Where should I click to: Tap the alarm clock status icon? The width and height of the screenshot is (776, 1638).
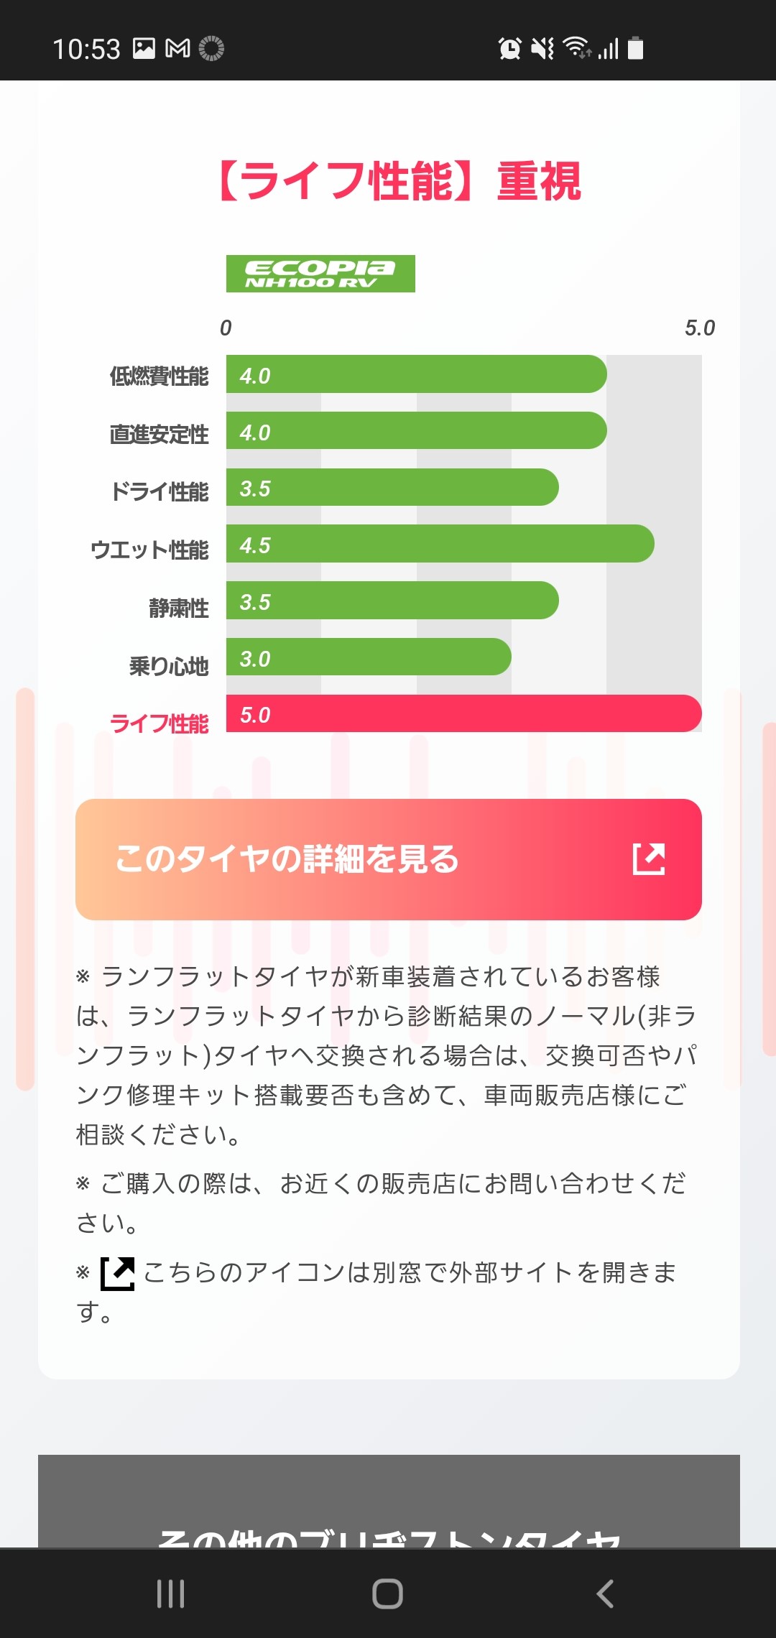point(509,48)
